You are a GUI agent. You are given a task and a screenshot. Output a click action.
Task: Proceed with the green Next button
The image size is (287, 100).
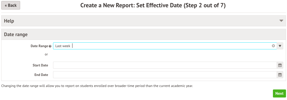point(279,93)
